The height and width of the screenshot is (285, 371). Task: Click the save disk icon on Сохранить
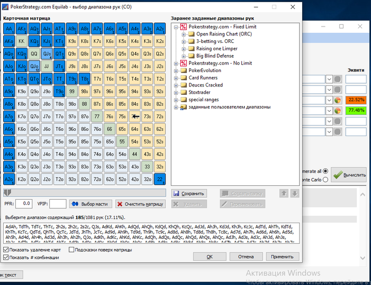[176, 193]
